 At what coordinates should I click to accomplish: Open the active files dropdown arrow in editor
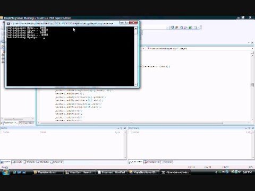click(x=249, y=42)
